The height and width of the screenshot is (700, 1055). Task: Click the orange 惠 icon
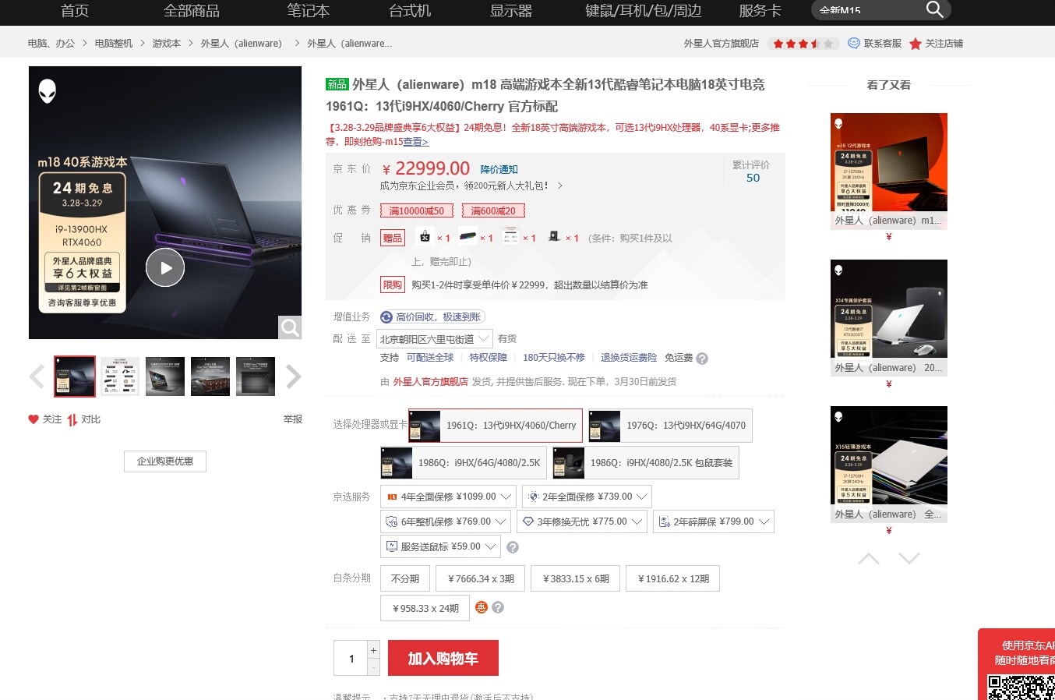coord(482,607)
